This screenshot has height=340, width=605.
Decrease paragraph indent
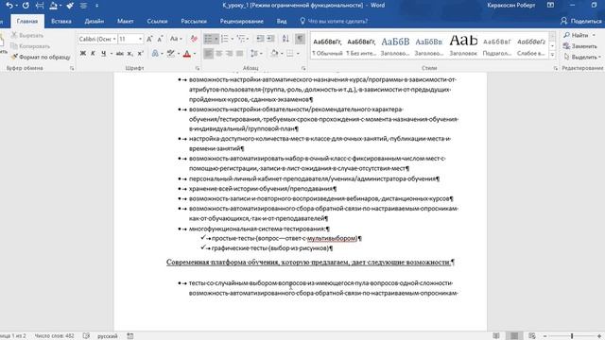[x=261, y=39]
